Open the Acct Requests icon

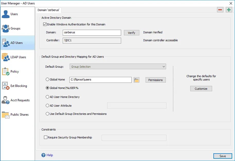coord(6,100)
